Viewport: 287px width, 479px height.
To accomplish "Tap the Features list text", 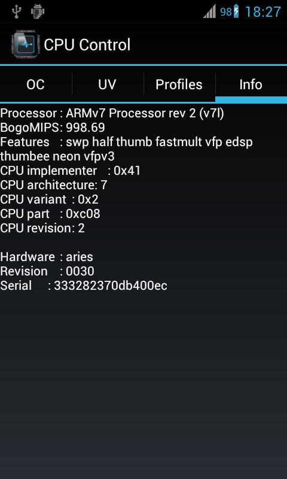I will pos(126,149).
